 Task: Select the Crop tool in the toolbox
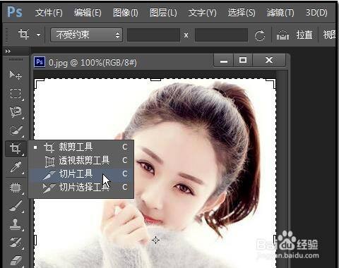(16, 149)
